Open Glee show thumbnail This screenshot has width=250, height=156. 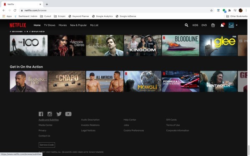[219, 45]
